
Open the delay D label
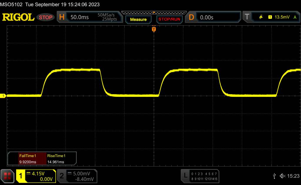coord(191,17)
